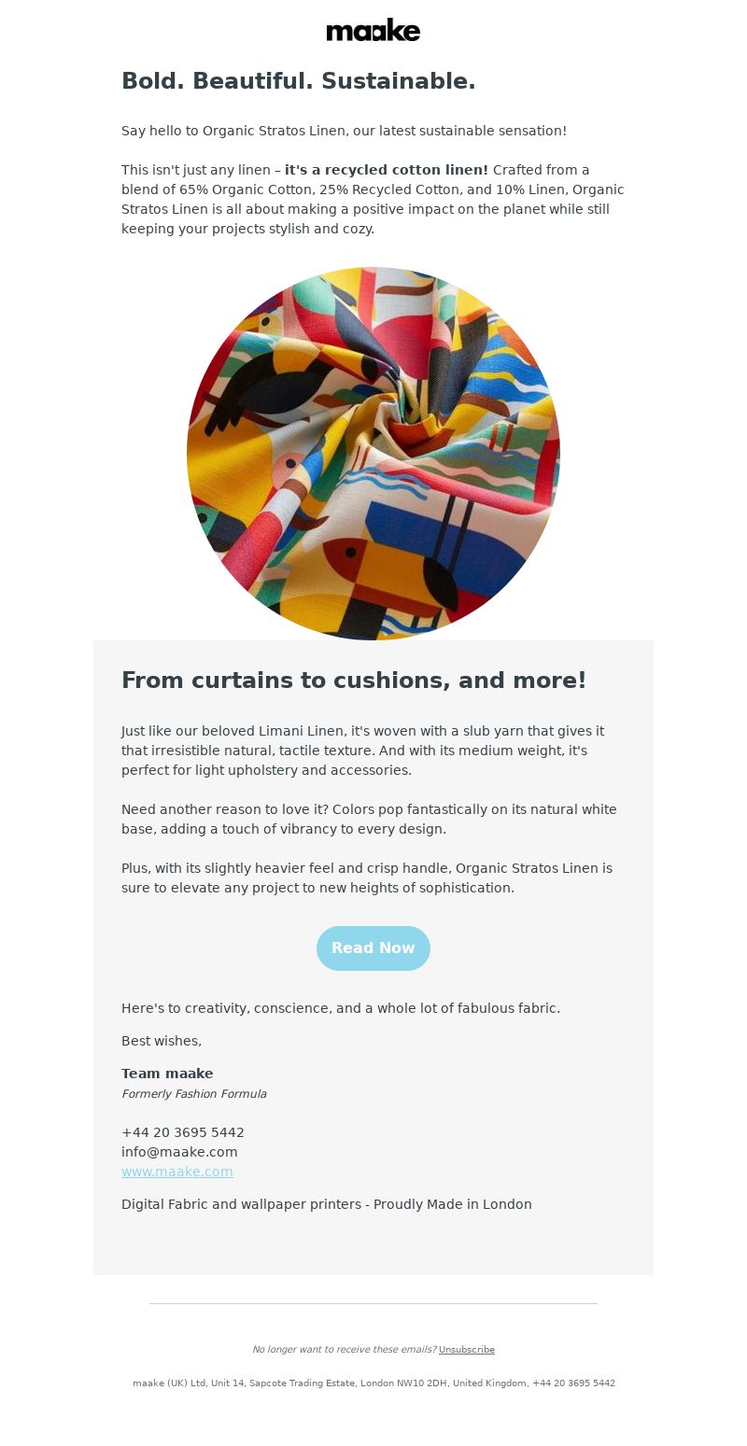Click the circular colorful fabric image
This screenshot has height=1446, width=747.
[x=373, y=454]
